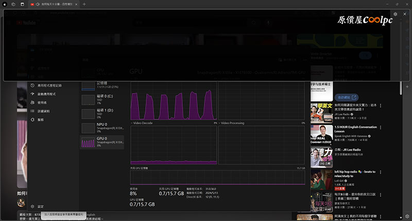Click the 造訪網站 button
This screenshot has height=221, width=412.
coord(347,97)
